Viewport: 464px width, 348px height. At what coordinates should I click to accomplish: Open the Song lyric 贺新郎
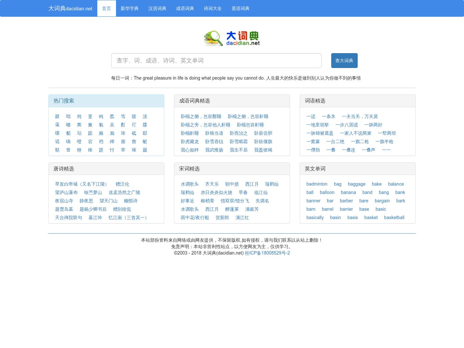(222, 217)
